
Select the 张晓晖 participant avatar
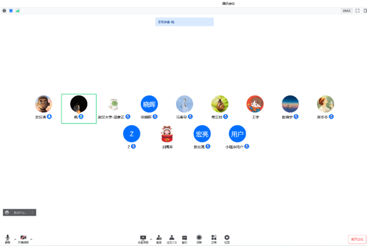tap(149, 104)
